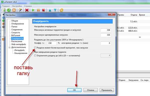Click the Загружено column header in lower pane

click(133, 80)
